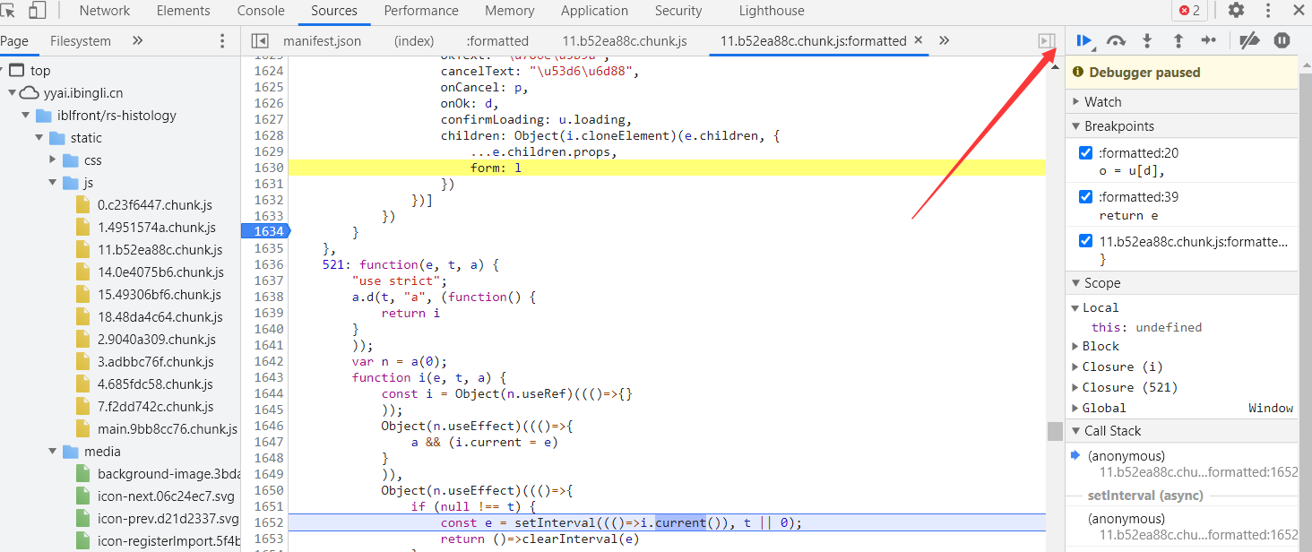Click the red error count badge
Viewport: 1312px width, 552px height.
click(x=1190, y=11)
